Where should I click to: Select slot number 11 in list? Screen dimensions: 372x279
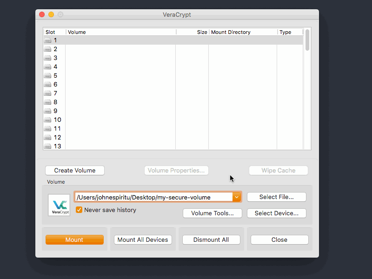click(x=173, y=129)
